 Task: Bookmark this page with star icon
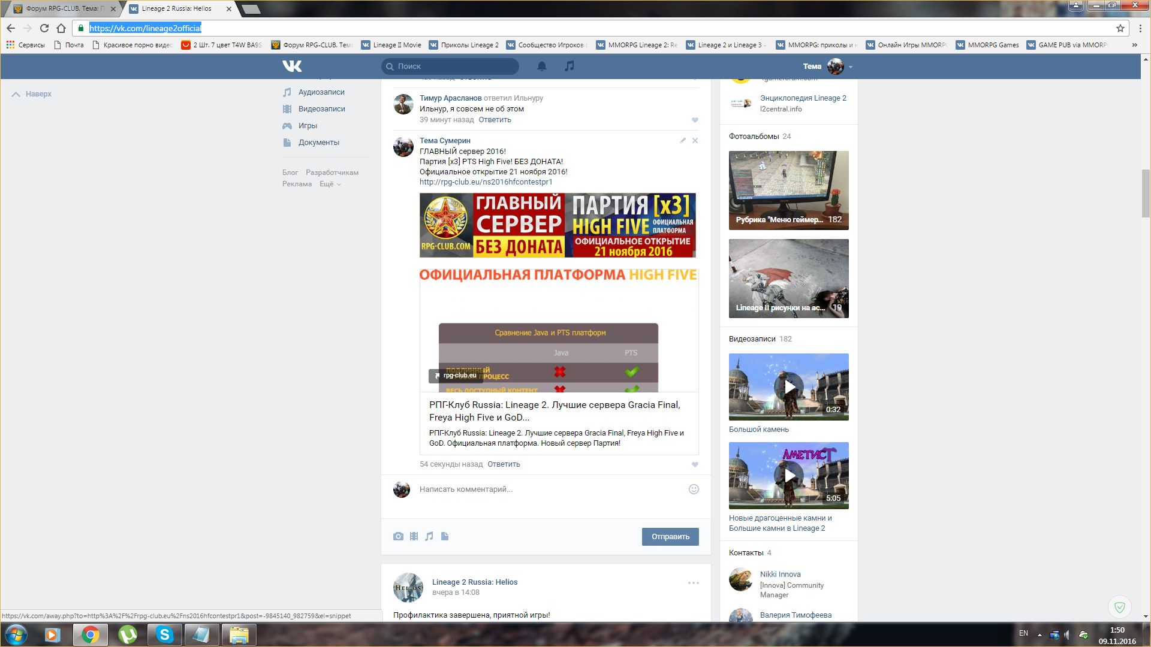[x=1120, y=28]
